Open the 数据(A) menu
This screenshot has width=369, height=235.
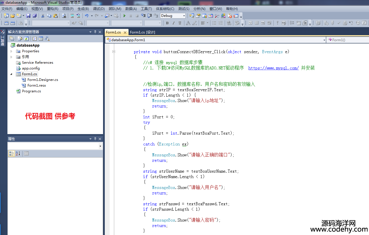[131, 9]
